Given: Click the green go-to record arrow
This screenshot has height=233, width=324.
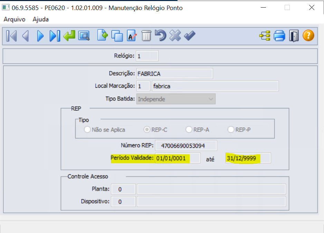Looking at the screenshot, I should [x=69, y=36].
